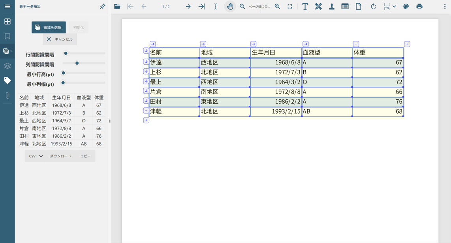Image resolution: width=451 pixels, height=243 pixels.
Task: Activate the text annotation tool
Action: 305,6
